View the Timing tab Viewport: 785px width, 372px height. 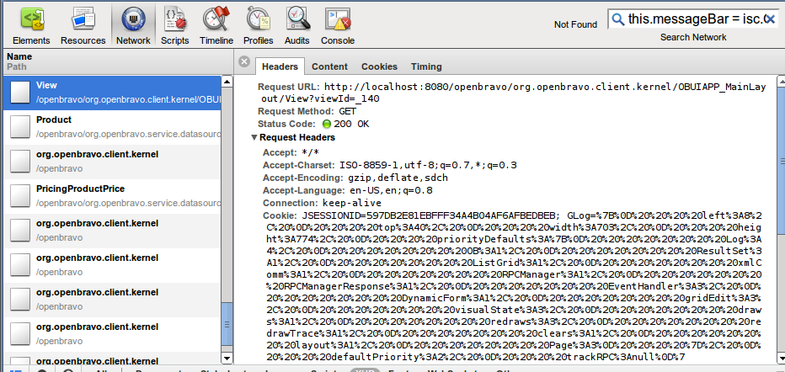[426, 66]
